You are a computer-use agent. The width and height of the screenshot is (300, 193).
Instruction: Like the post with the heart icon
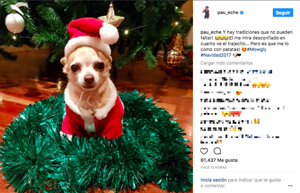pos(204,151)
